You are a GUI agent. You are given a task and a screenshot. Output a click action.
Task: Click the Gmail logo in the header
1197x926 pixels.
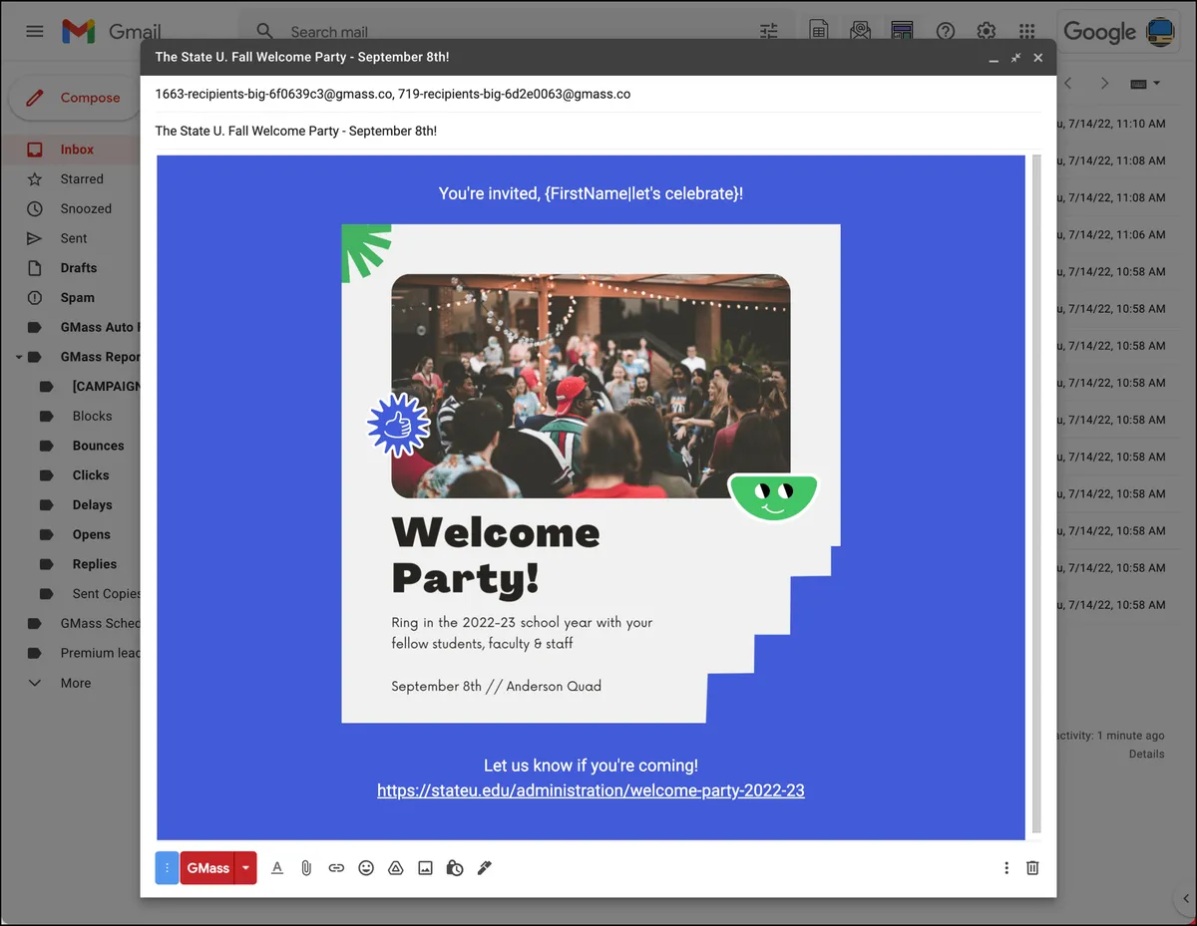pyautogui.click(x=111, y=31)
